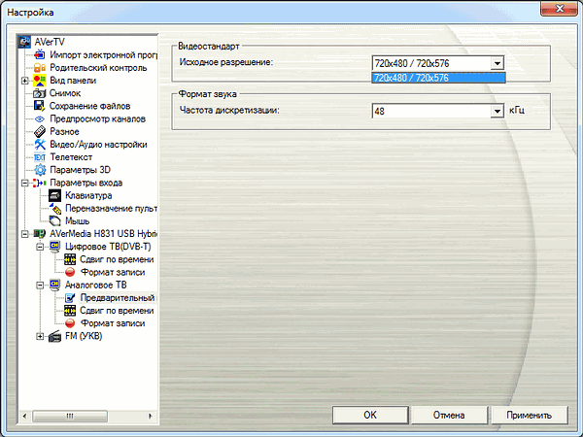Image resolution: width=583 pixels, height=437 pixels.
Task: Collapse the Параметры входа tree node
Action: [x=25, y=183]
